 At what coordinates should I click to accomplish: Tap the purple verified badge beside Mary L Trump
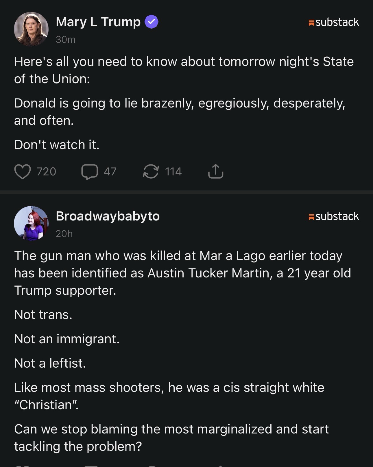tap(151, 22)
